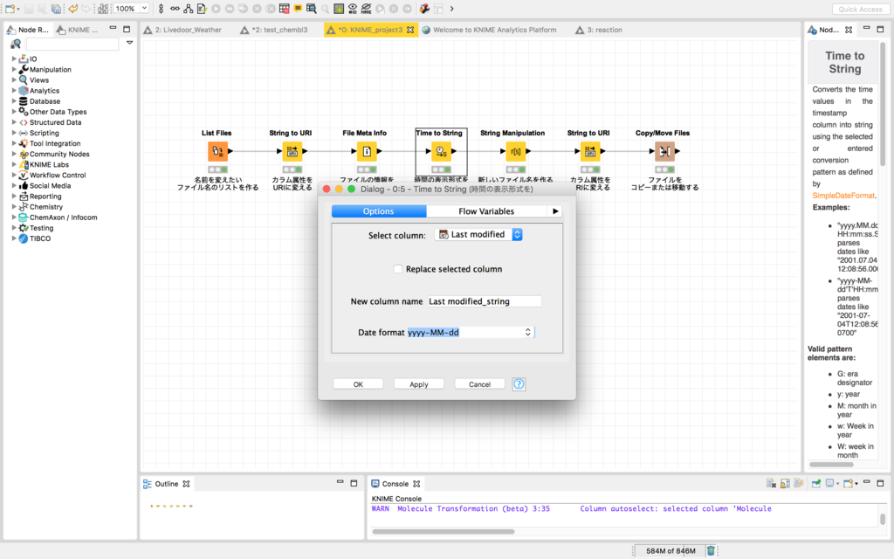Click the New column name text field
This screenshot has width=894, height=559.
[x=484, y=301]
